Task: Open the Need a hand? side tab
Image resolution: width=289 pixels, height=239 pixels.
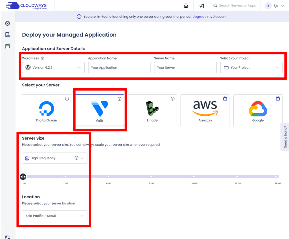Action: pyautogui.click(x=285, y=137)
